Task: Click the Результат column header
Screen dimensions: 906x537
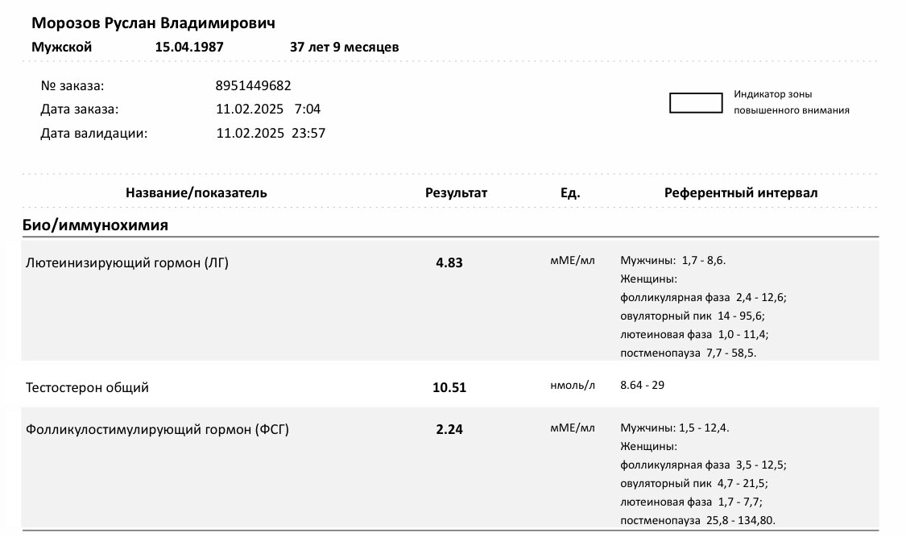Action: point(457,193)
